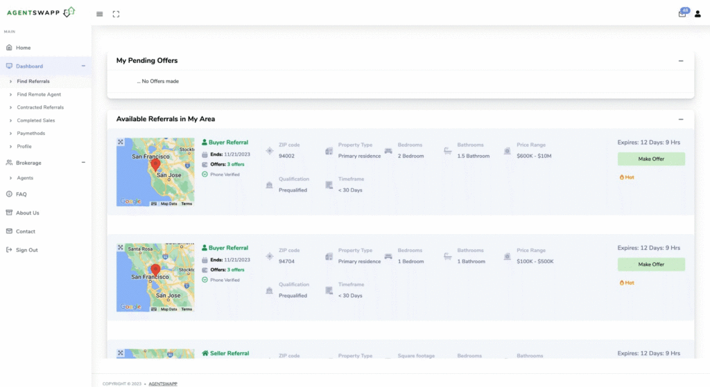This screenshot has width=710, height=387.
Task: Click the calendar icon beside Ends for 94704
Action: click(x=205, y=260)
